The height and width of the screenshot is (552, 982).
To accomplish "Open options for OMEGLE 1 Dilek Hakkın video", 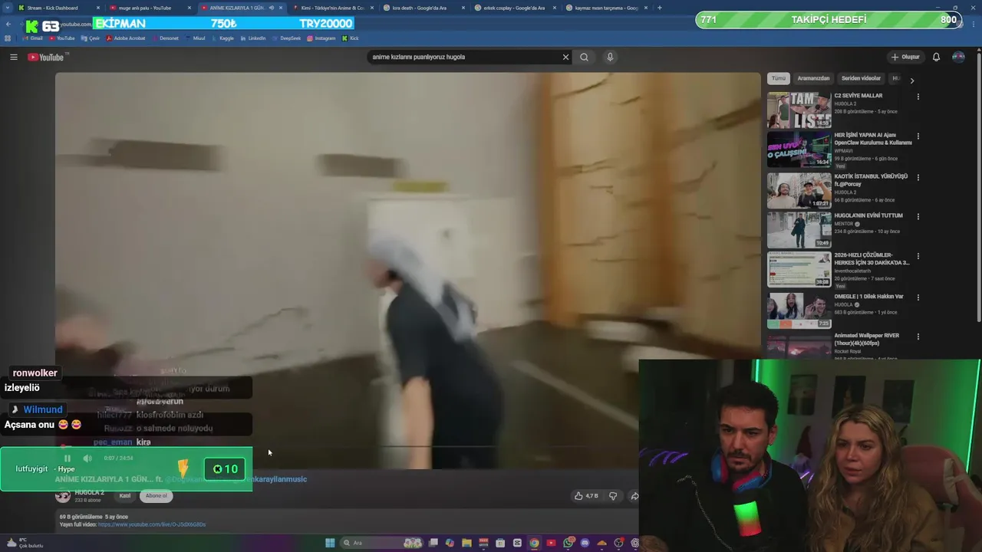I will click(x=918, y=297).
